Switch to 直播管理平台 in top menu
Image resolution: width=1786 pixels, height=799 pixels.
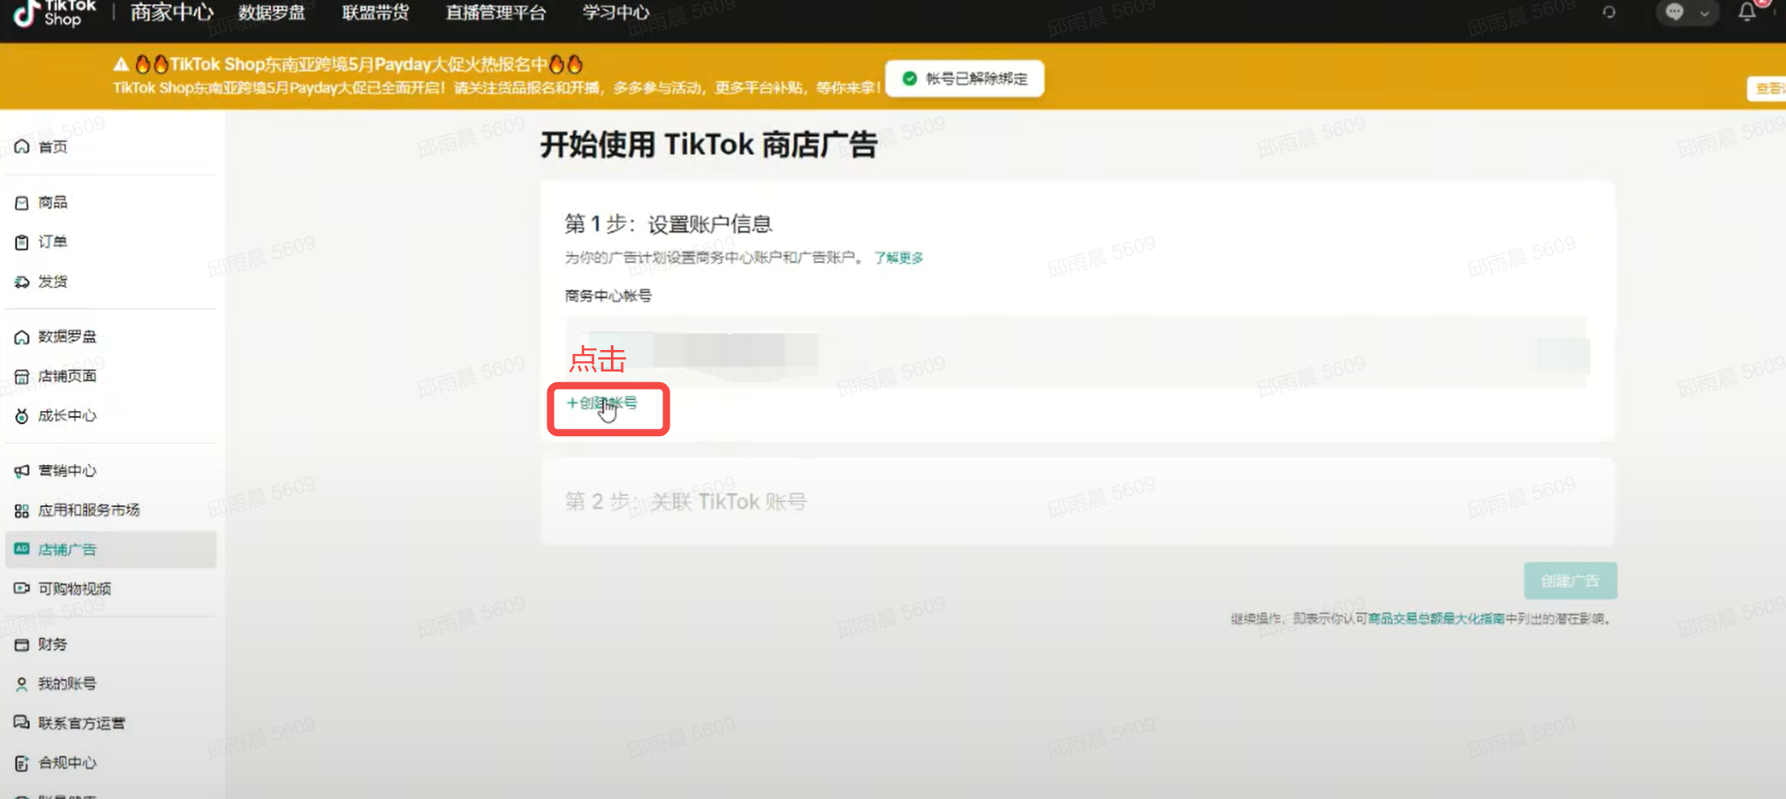[x=495, y=13]
